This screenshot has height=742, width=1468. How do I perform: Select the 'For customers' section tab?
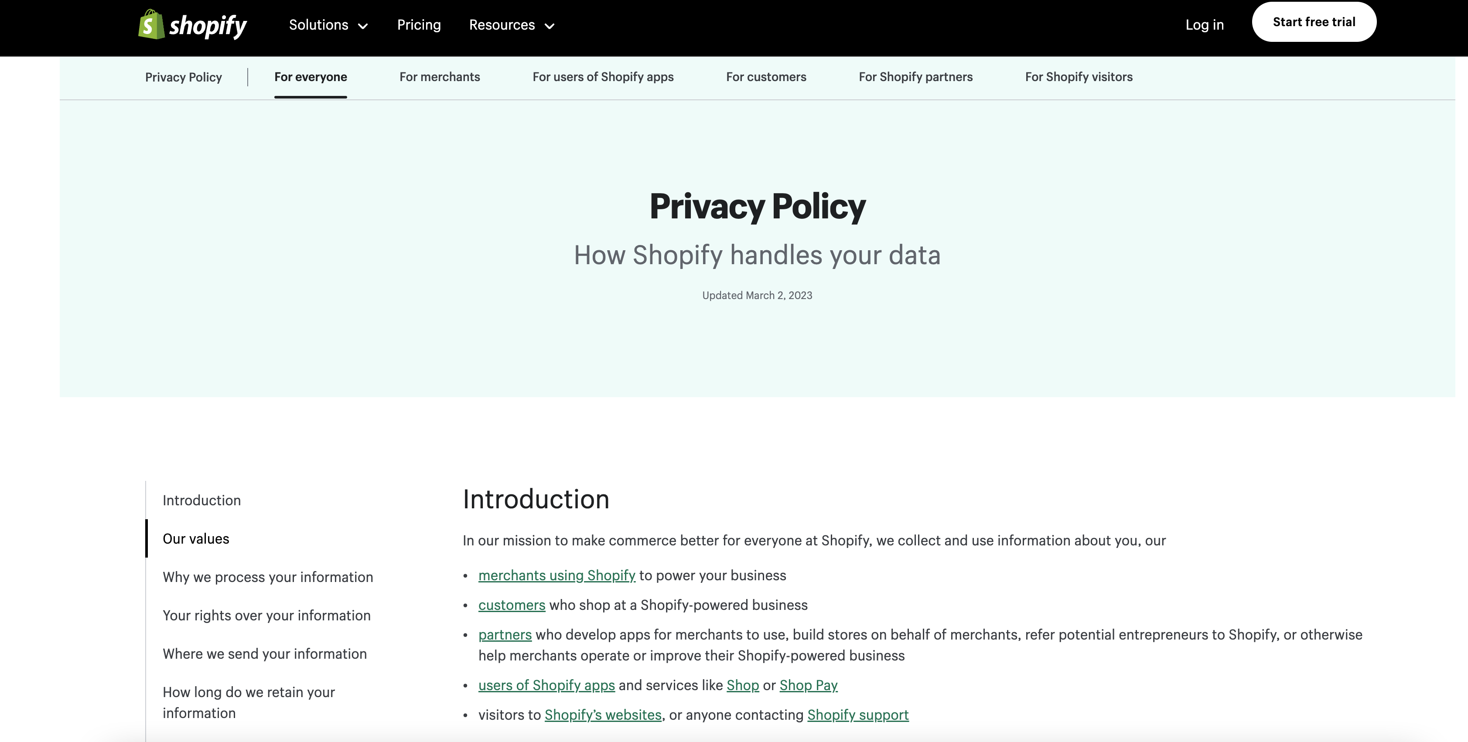(766, 77)
